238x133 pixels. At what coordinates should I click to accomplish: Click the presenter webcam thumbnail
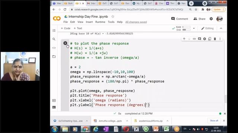point(20,66)
